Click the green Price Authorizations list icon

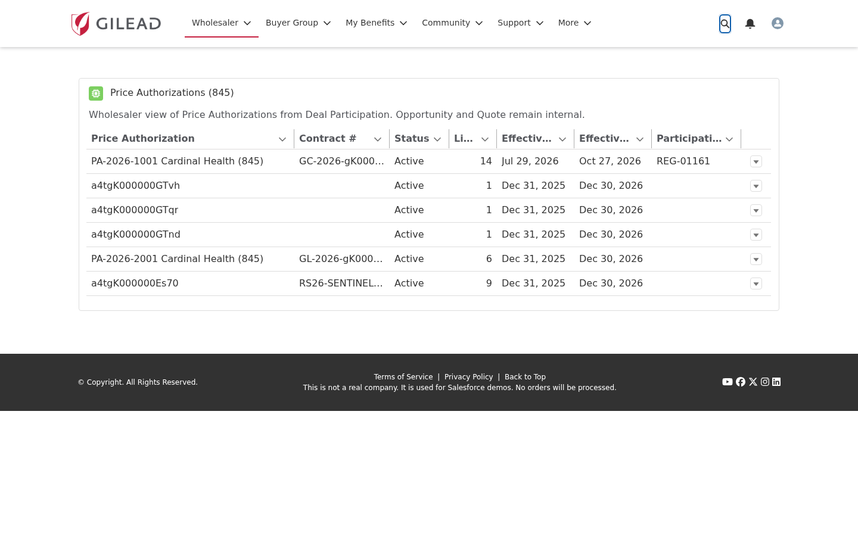pyautogui.click(x=96, y=94)
